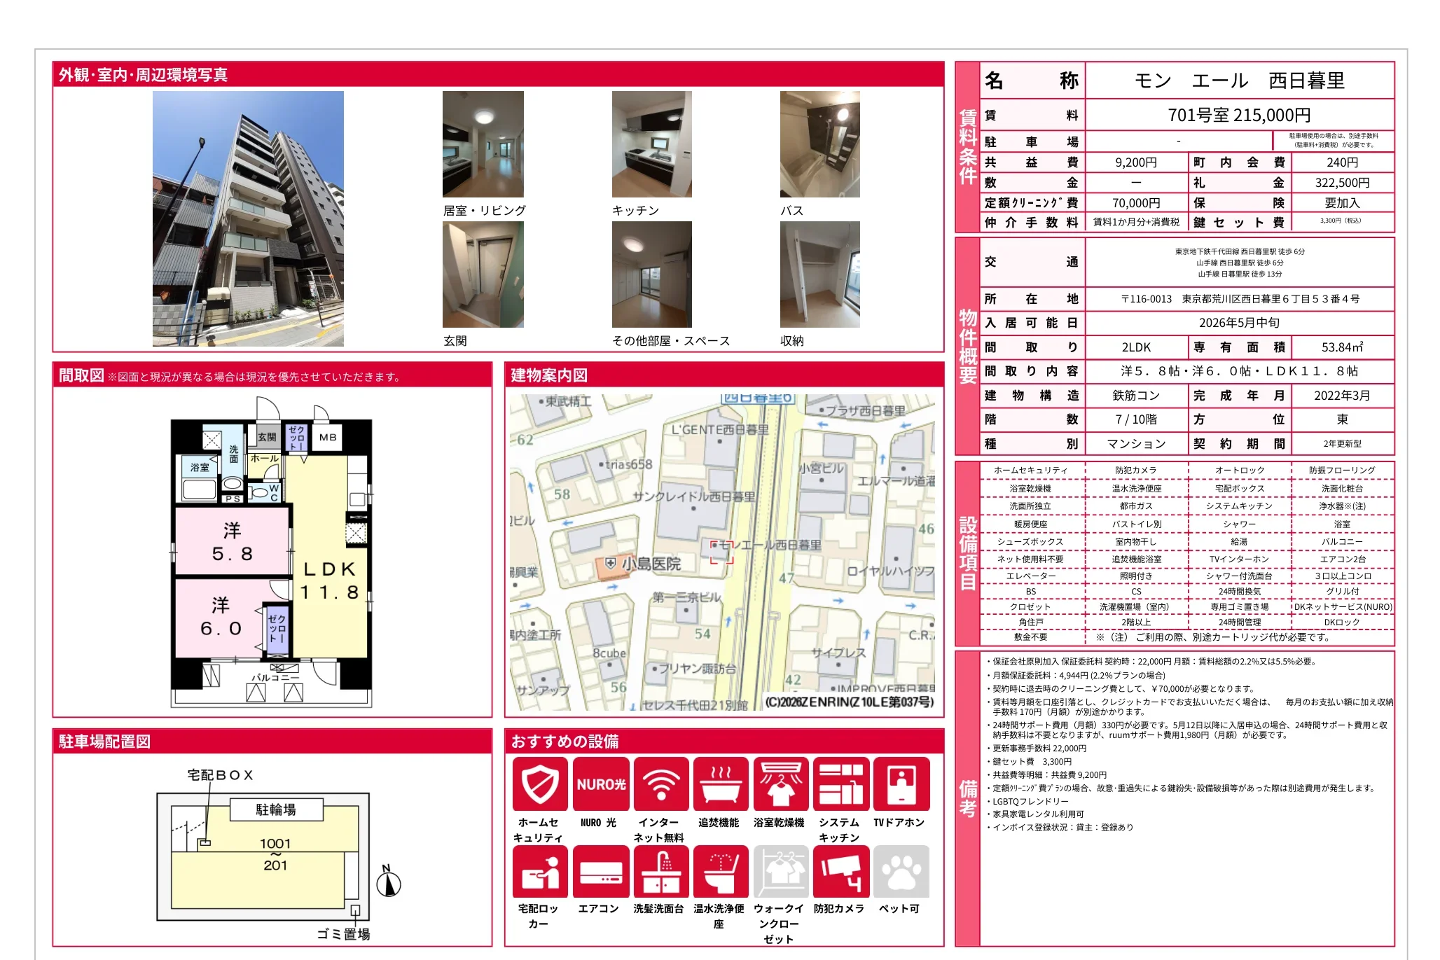The image size is (1440, 960).
Task: Click the air conditioner icon
Action: [600, 871]
